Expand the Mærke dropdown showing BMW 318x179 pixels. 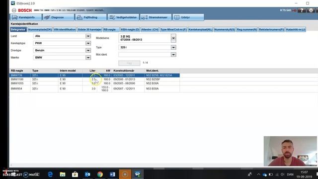[x=88, y=58]
